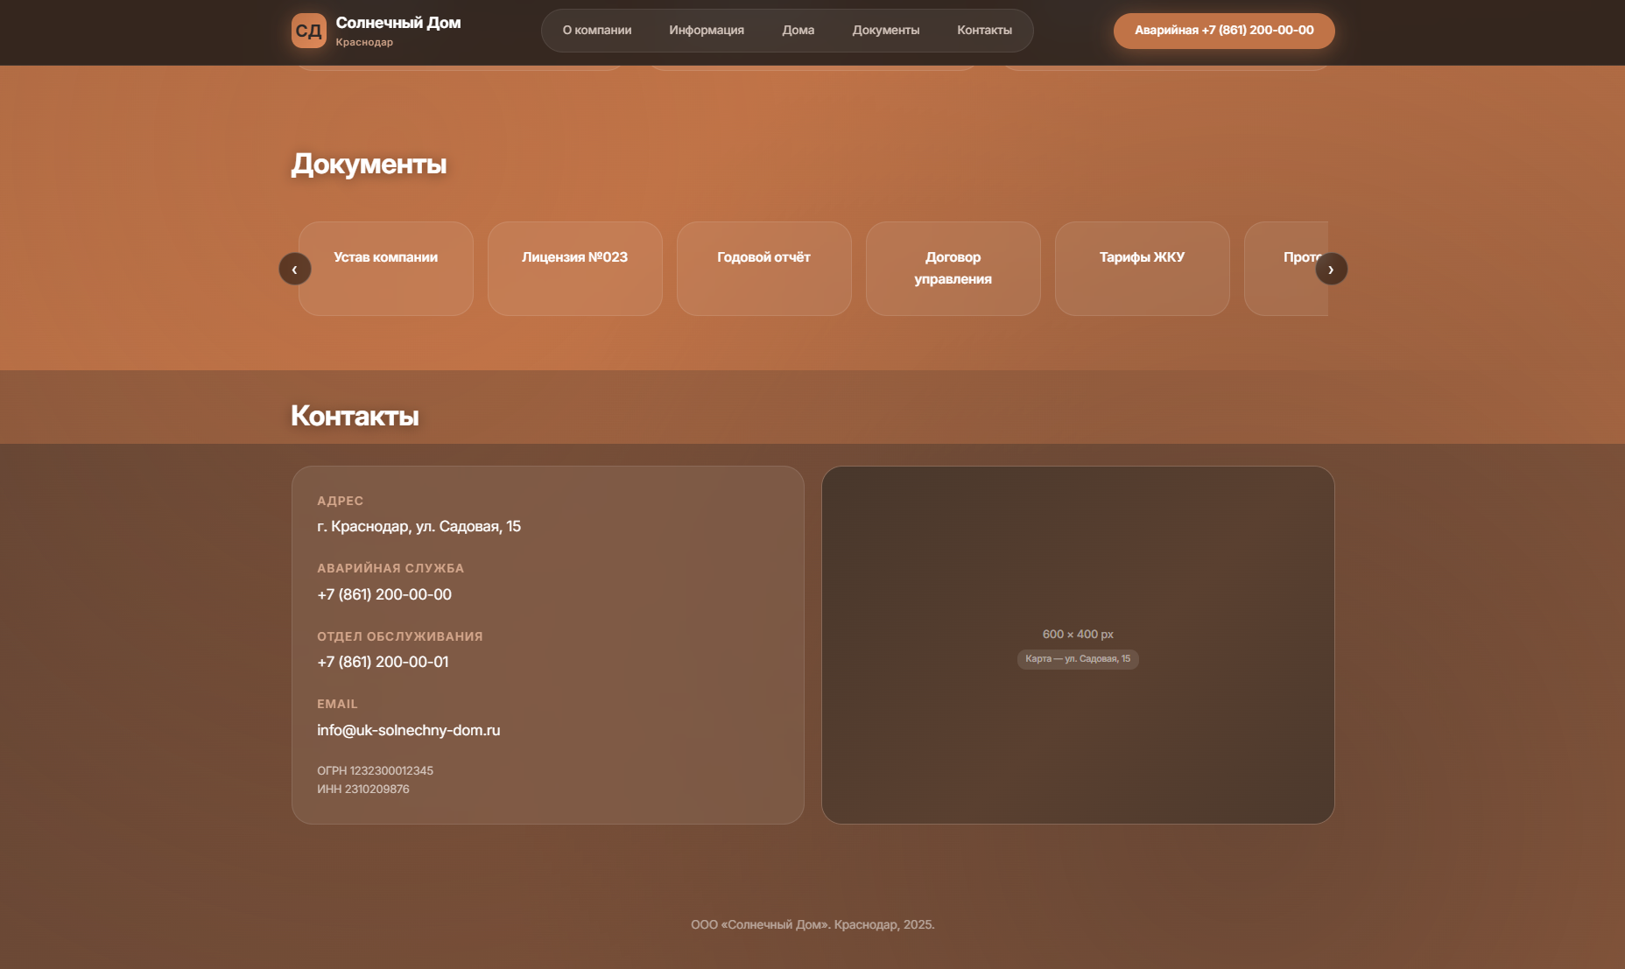Viewport: 1625px width, 969px height.
Task: Jump to the Документы nav item
Action: coord(886,30)
